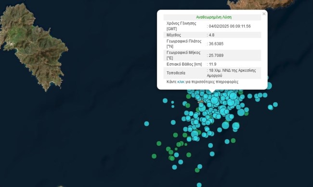The width and height of the screenshot is (313, 187).
Task: Select the upper tiny cyan dot west of cluster
Action: [x=172, y=102]
